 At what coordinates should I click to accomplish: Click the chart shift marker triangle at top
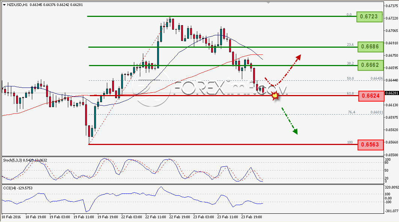pos(268,3)
